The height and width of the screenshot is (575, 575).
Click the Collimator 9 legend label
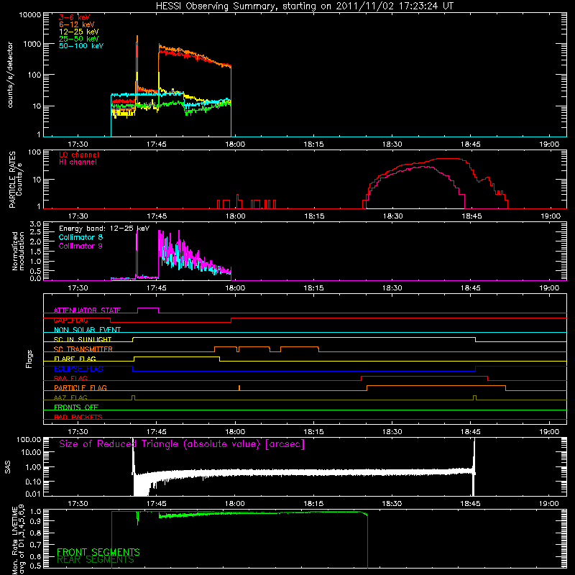coord(80,246)
